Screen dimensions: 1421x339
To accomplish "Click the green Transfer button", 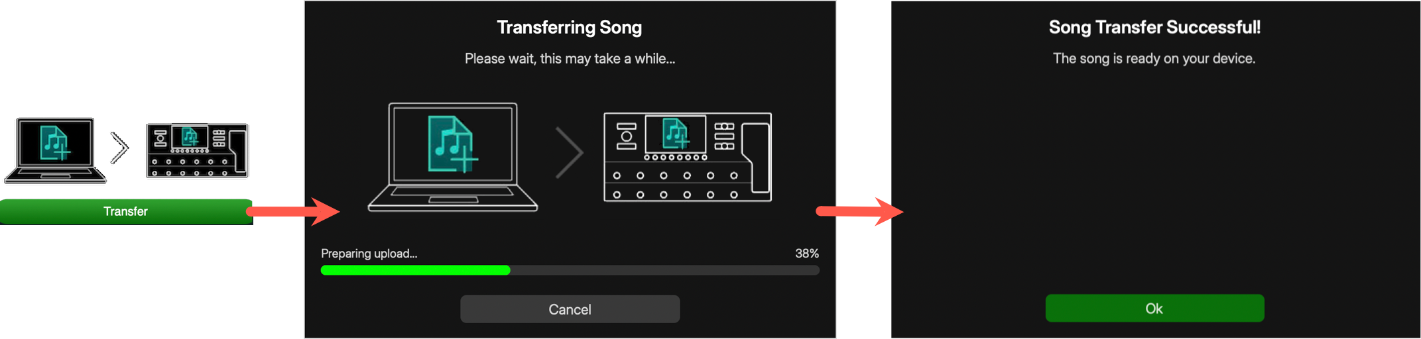I will click(x=125, y=211).
